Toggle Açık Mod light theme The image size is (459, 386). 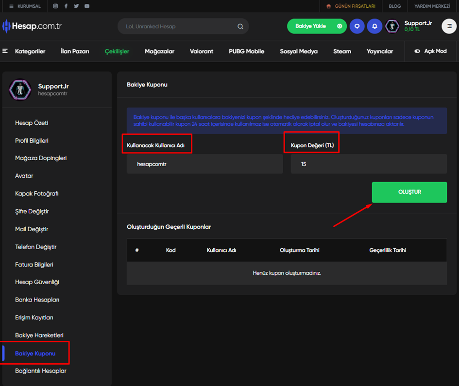coord(431,51)
